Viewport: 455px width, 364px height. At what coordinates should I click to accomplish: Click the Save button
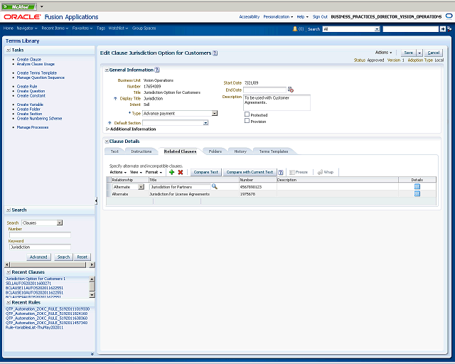click(x=409, y=53)
